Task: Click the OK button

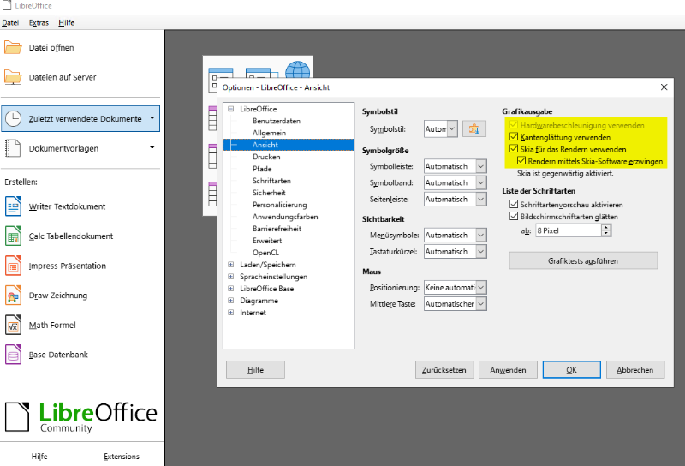Action: click(x=571, y=370)
